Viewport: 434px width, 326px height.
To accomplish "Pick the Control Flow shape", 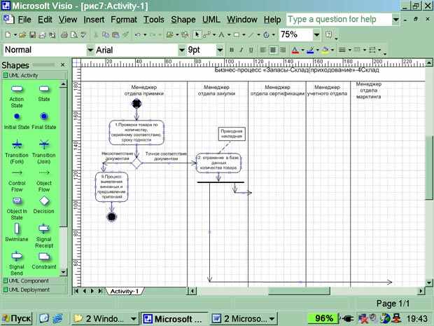I will [x=17, y=181].
